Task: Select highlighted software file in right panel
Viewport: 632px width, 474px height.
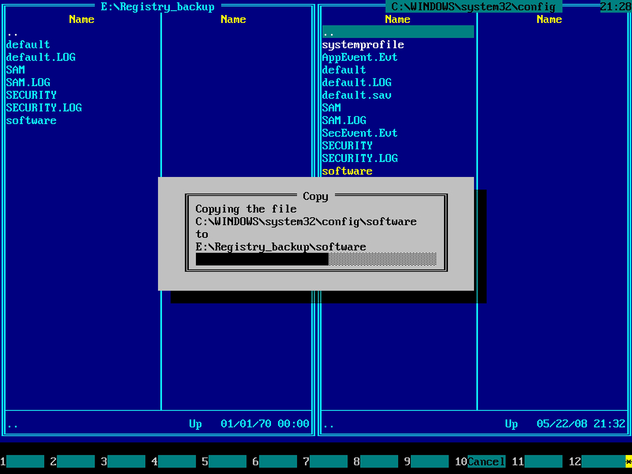Action: click(347, 171)
